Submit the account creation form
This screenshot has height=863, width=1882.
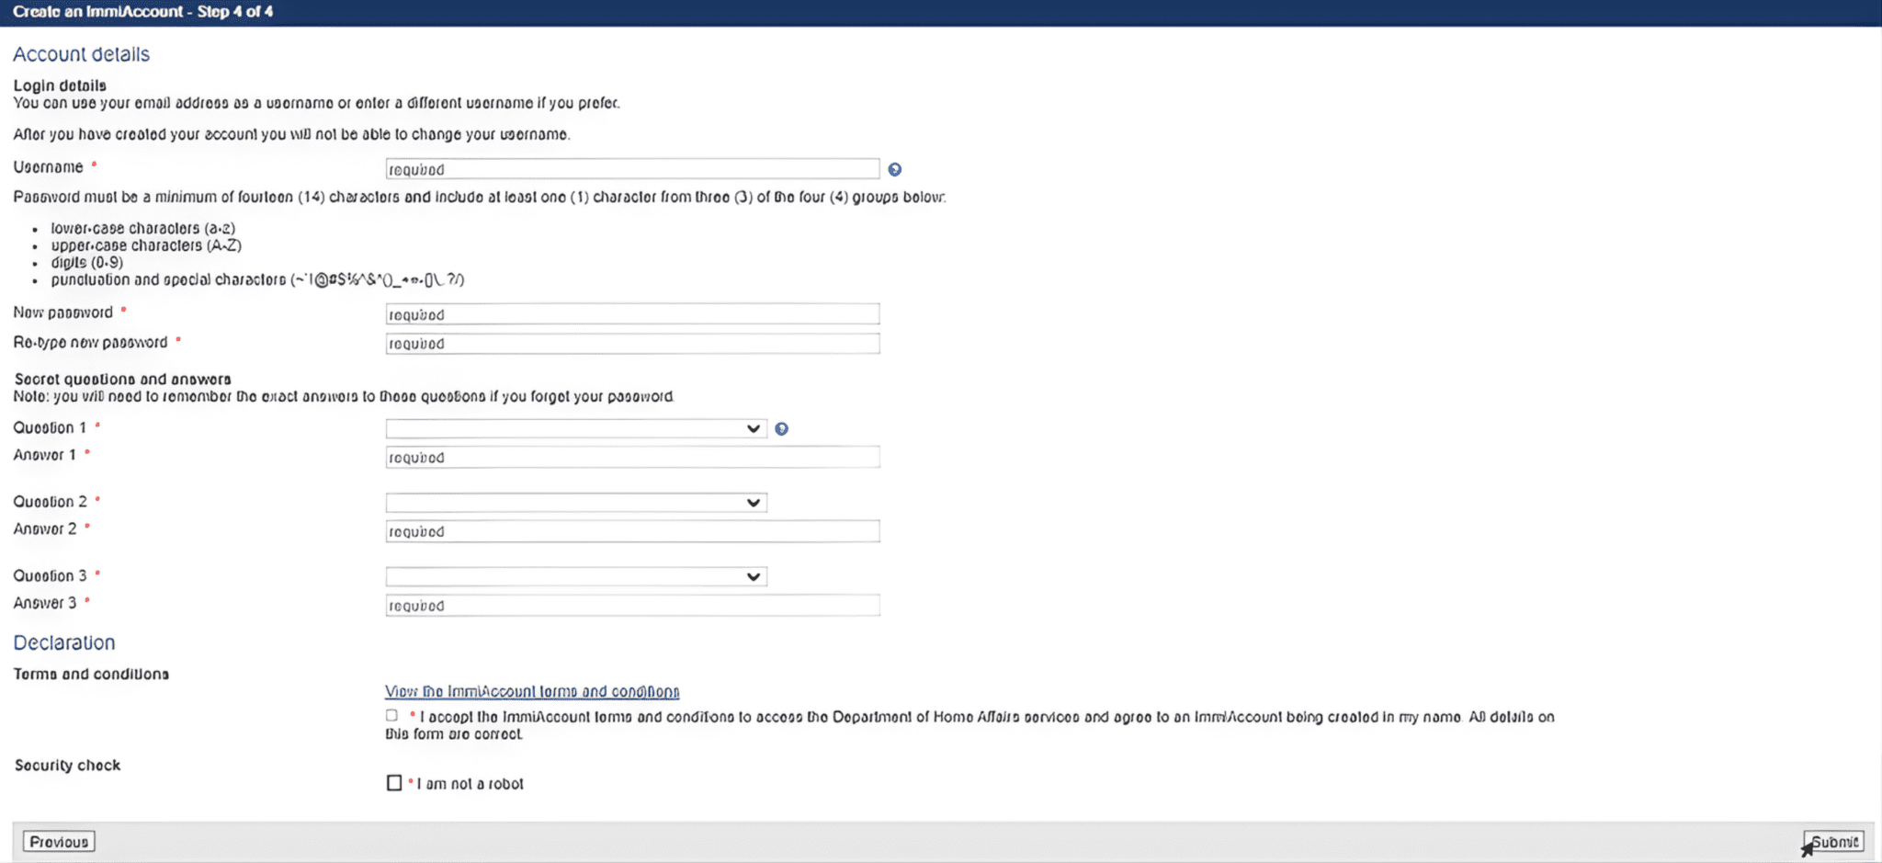pos(1833,842)
